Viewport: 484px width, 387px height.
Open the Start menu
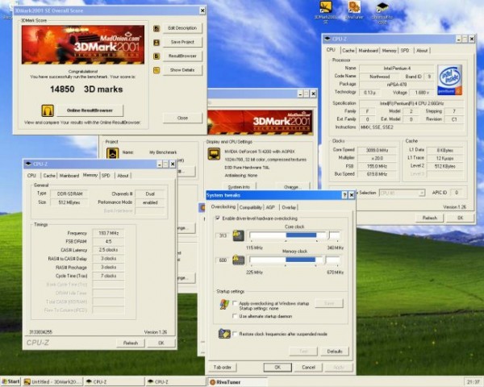point(10,381)
